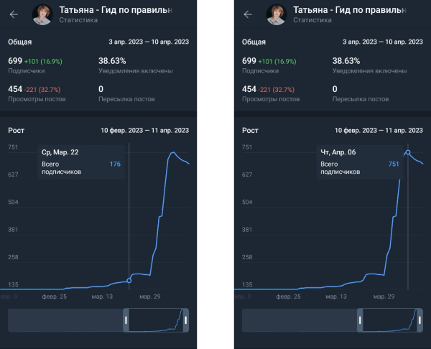
Task: Open the channel avatar in the left panel
Action: 44,14
